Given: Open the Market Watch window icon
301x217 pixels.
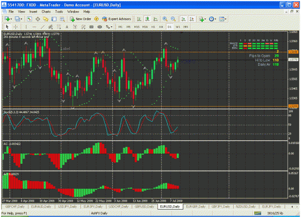Looking at the screenshot, I should click(x=29, y=19).
